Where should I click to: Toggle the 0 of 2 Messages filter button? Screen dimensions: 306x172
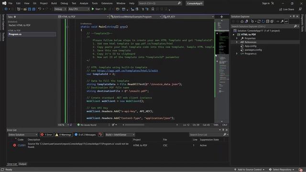point(85,135)
